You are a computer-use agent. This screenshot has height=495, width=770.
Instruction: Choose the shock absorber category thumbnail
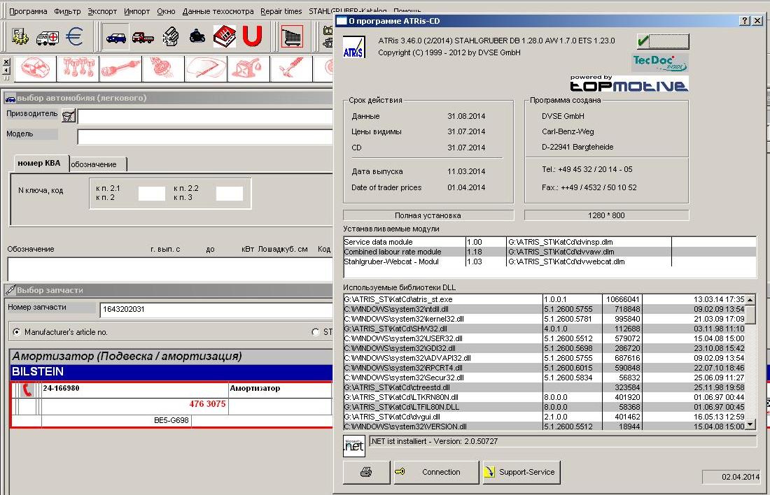point(291,69)
